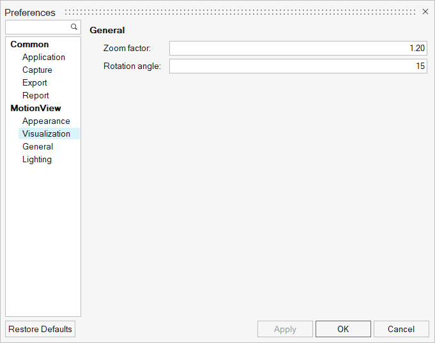
Task: Open Export preferences
Action: tap(34, 82)
